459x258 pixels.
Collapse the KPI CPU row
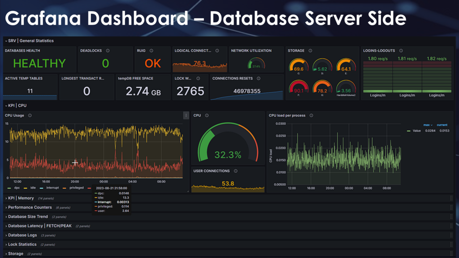16,106
